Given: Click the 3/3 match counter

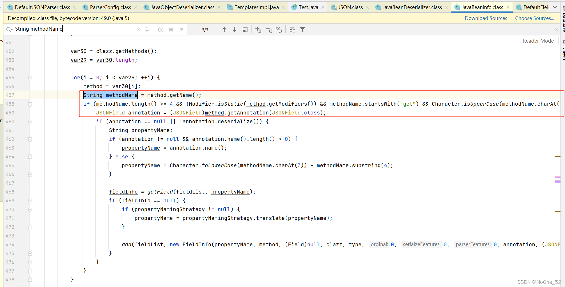Looking at the screenshot, I should point(205,30).
